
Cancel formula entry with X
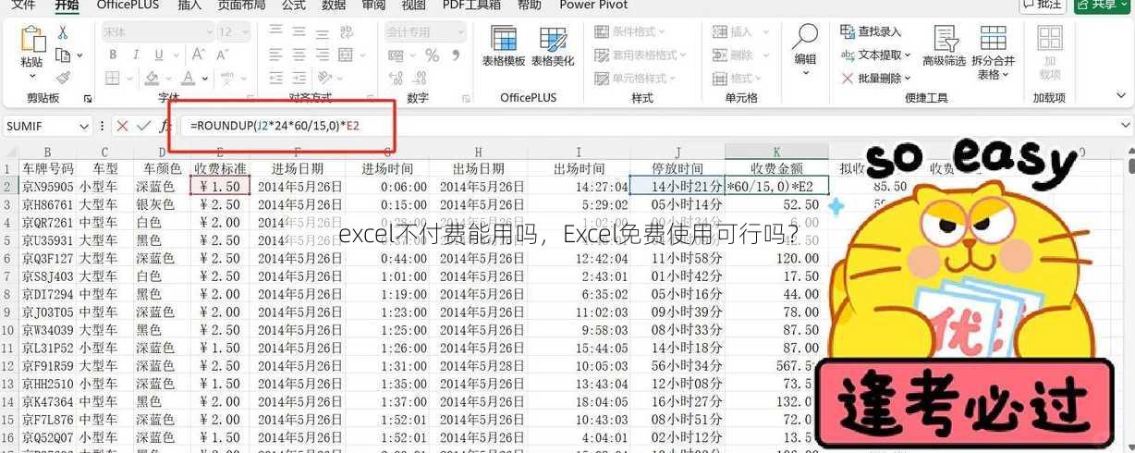122,126
